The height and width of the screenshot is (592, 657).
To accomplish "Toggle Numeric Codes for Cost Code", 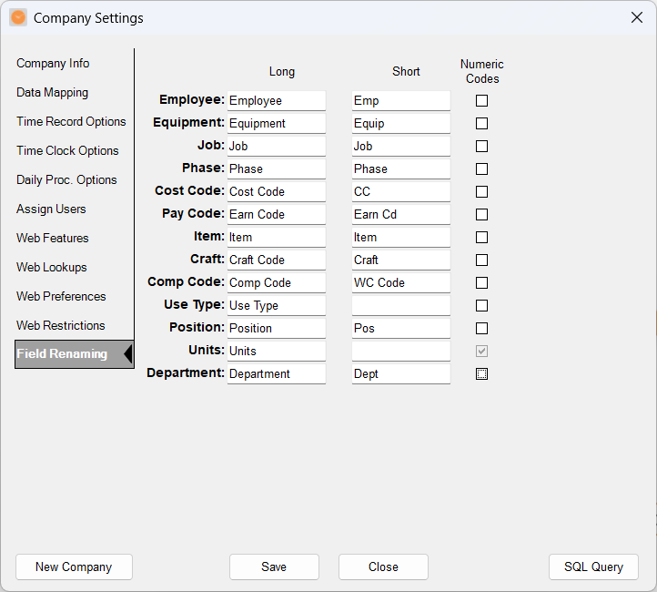I will pos(482,191).
